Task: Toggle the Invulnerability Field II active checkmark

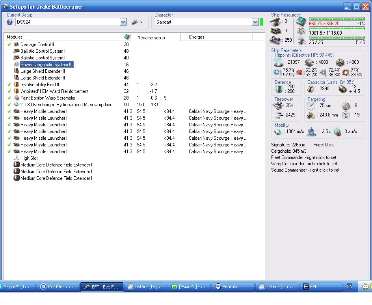Action: pos(9,84)
